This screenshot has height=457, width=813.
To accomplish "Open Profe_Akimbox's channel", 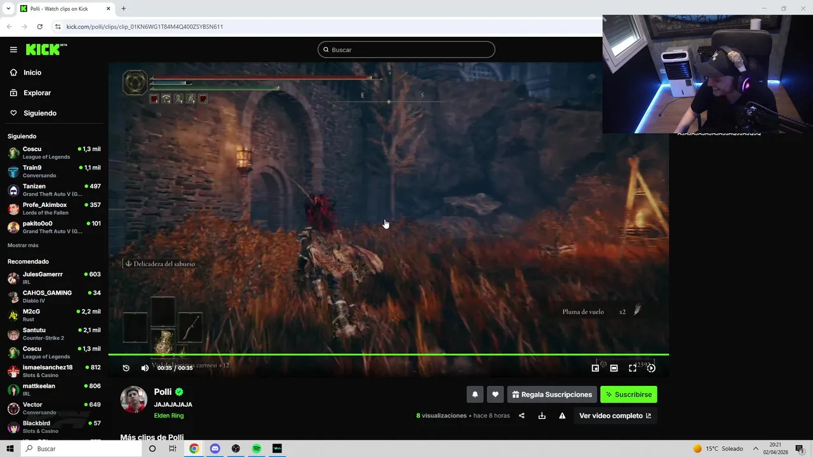I will [x=54, y=209].
